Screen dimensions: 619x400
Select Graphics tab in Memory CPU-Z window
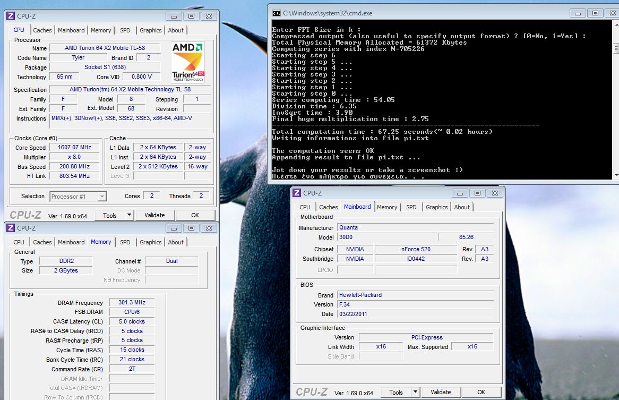click(150, 242)
